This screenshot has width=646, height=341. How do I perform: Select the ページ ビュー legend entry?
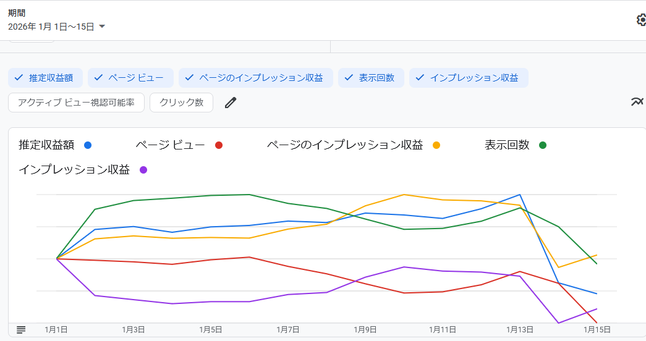pyautogui.click(x=179, y=145)
